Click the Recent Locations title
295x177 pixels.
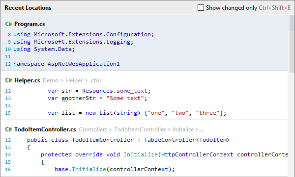(28, 8)
